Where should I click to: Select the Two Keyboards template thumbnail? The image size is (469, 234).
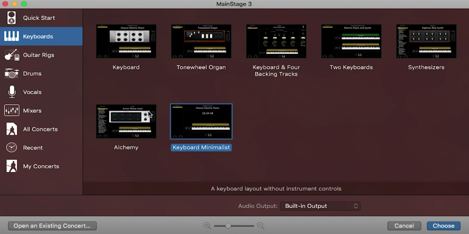pos(351,41)
